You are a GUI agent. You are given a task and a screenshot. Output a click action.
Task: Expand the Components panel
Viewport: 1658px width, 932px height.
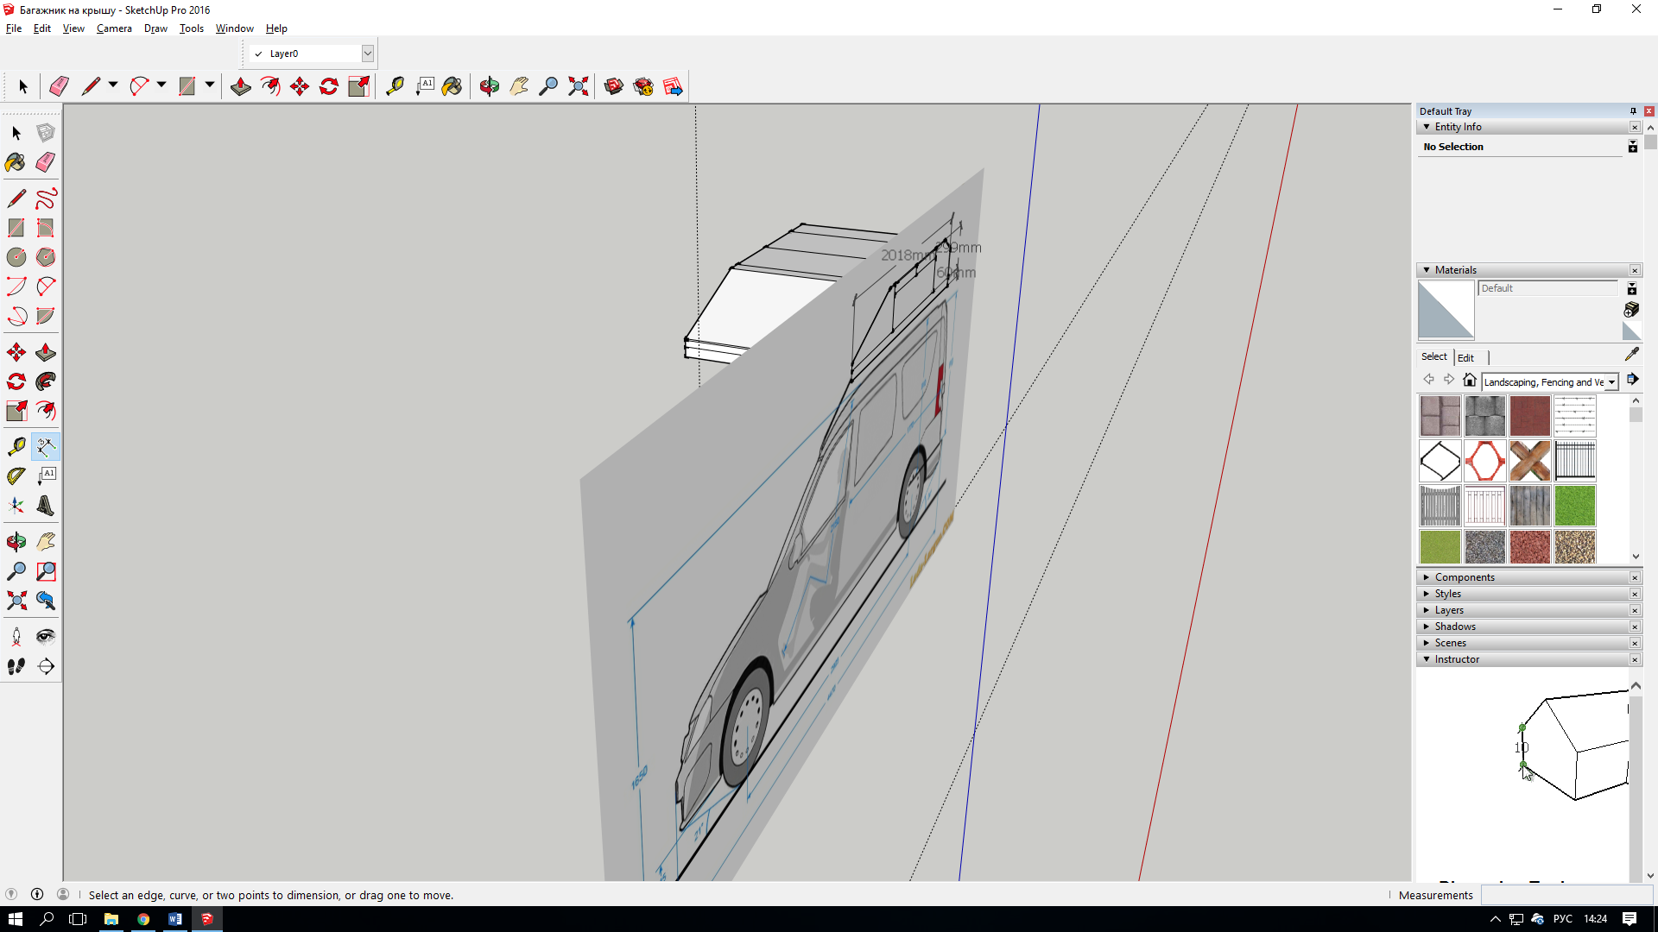tap(1465, 577)
